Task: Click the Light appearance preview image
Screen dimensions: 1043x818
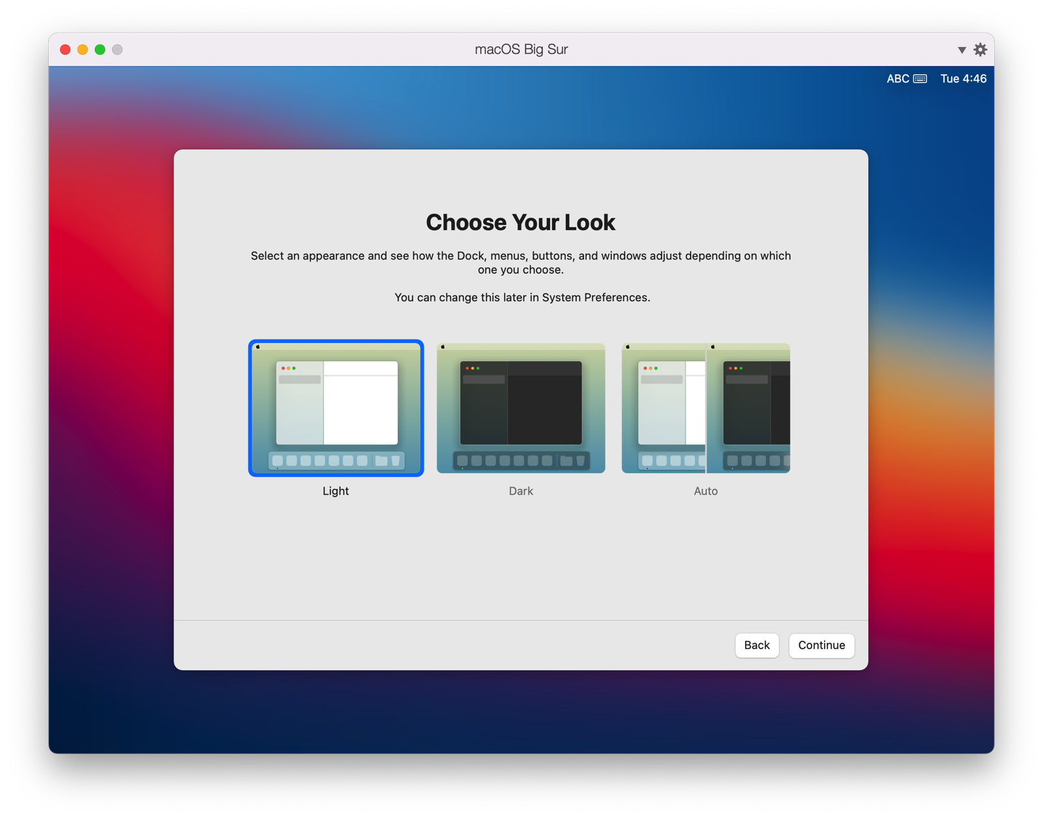Action: [335, 408]
